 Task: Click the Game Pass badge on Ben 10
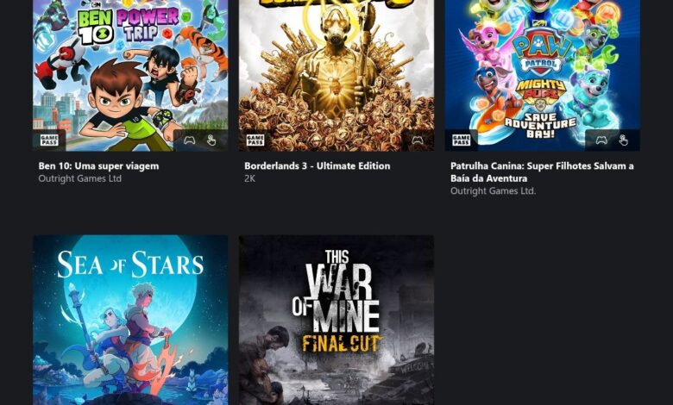(x=49, y=140)
